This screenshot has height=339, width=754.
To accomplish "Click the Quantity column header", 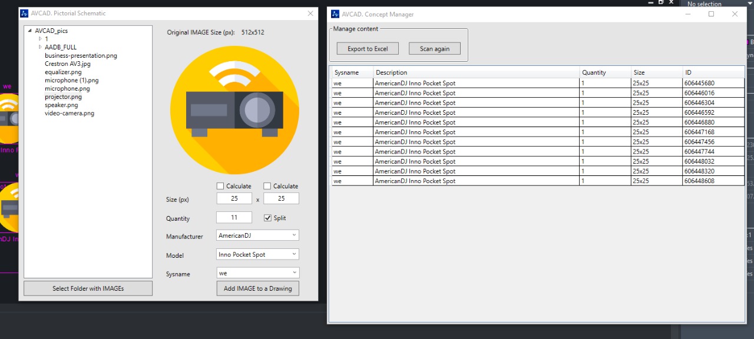I will [606, 72].
